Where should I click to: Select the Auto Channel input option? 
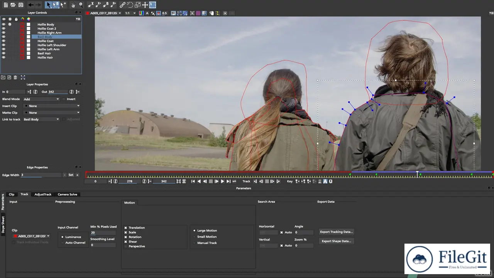pyautogui.click(x=63, y=243)
